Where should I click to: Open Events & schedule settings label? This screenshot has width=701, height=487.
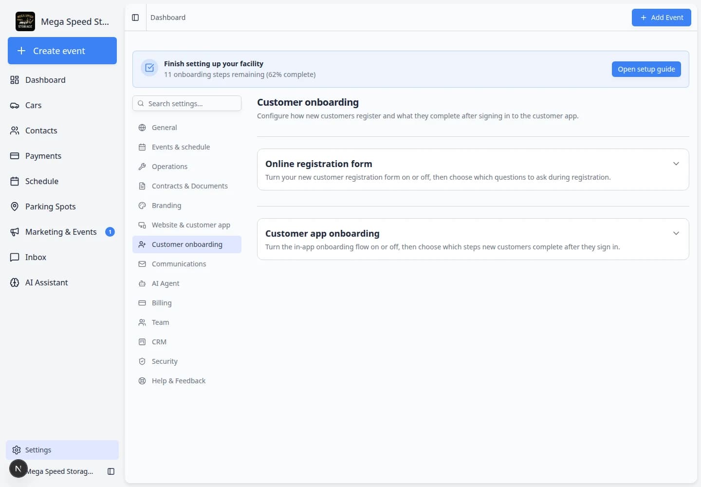[x=181, y=147]
